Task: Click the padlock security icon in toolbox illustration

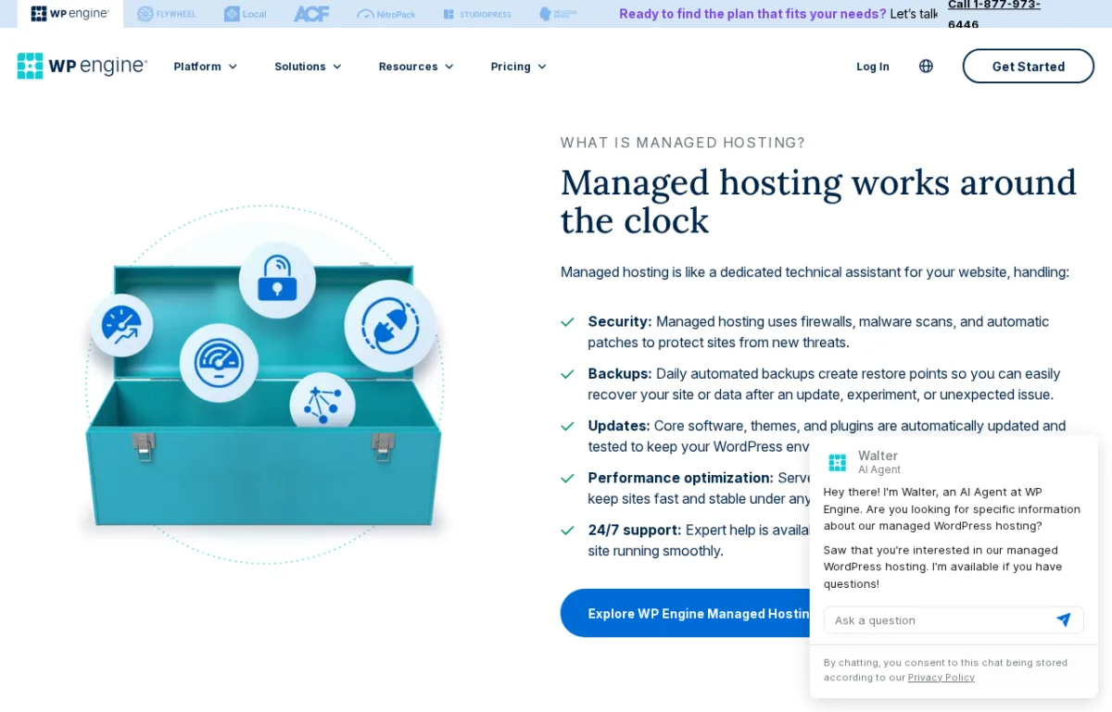Action: click(x=277, y=281)
